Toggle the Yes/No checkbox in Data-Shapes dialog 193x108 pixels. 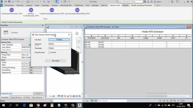click(49, 52)
